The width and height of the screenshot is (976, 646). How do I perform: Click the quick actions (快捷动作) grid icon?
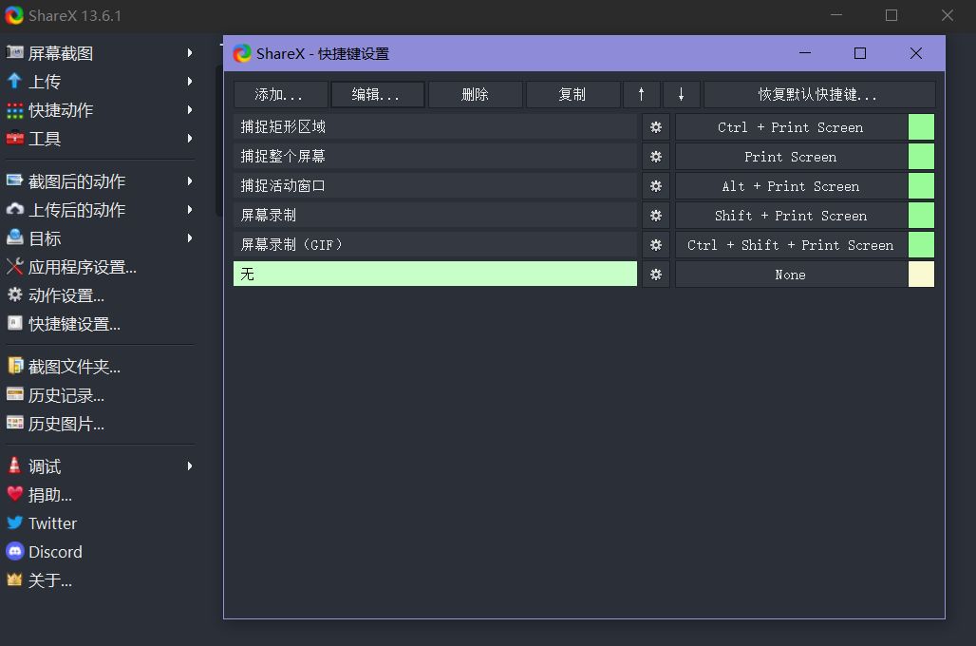[x=14, y=110]
